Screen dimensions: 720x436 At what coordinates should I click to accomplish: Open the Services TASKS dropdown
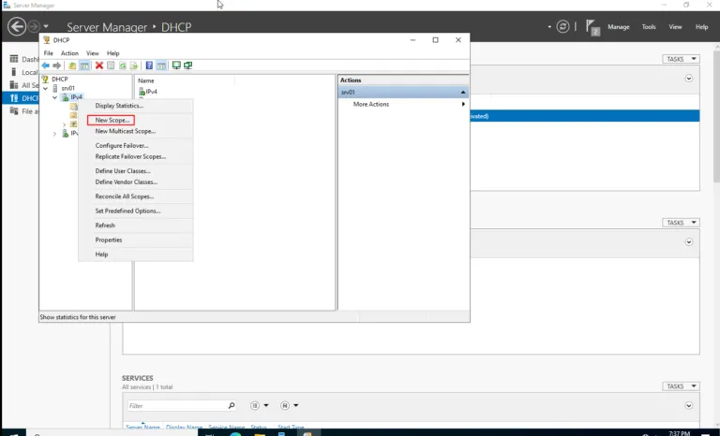pos(681,386)
